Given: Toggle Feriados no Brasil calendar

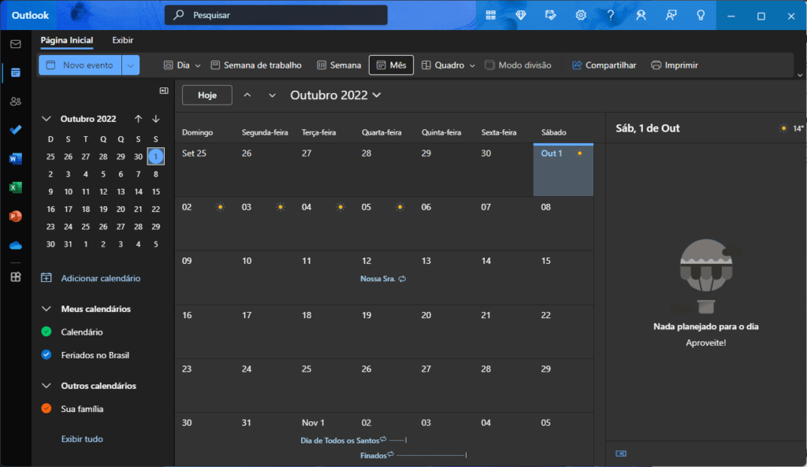Looking at the screenshot, I should [x=46, y=355].
